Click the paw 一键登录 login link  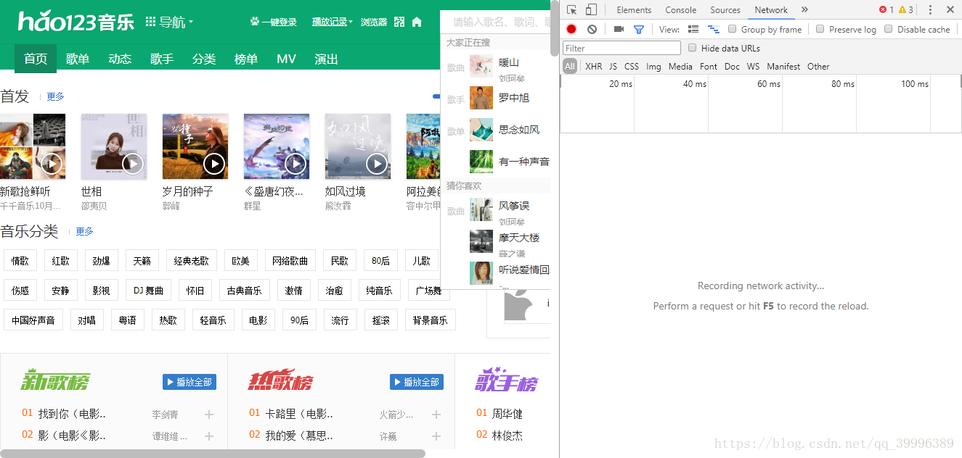click(274, 22)
